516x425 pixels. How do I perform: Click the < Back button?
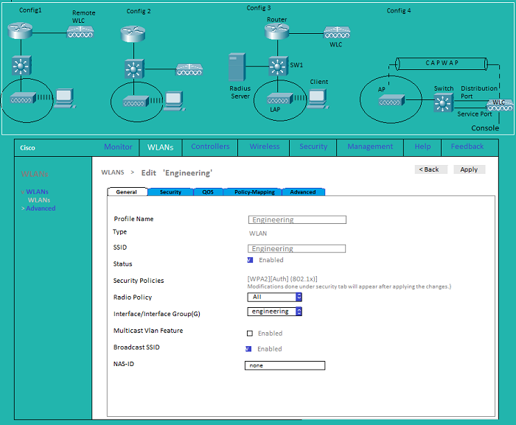tap(428, 169)
